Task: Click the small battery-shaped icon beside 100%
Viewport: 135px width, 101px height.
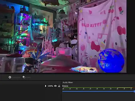Action: 46,86
